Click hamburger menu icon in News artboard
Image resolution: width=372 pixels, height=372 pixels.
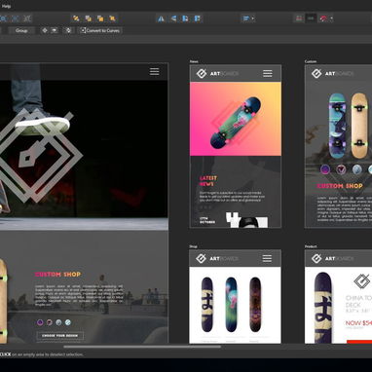pos(268,73)
